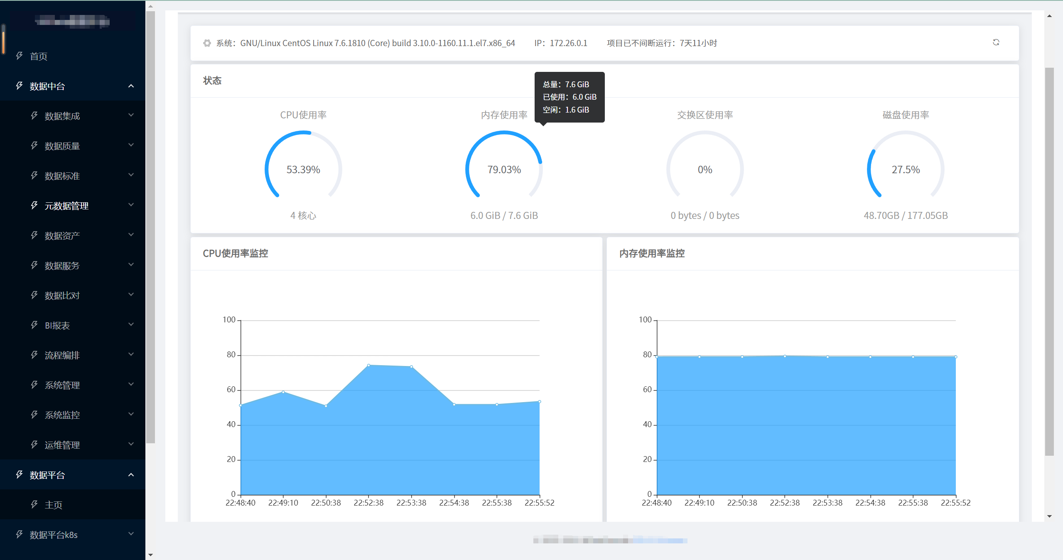The width and height of the screenshot is (1063, 560).
Task: Click the 0 bytes / 0 bytes swap text
Action: [705, 216]
